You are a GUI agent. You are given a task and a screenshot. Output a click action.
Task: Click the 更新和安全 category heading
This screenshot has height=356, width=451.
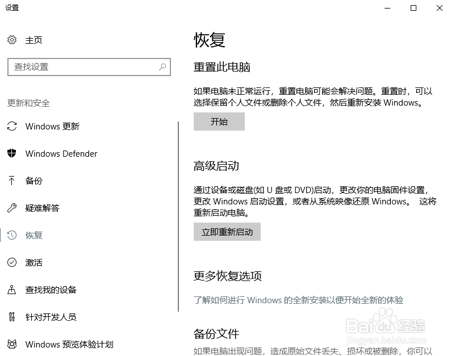click(x=28, y=103)
